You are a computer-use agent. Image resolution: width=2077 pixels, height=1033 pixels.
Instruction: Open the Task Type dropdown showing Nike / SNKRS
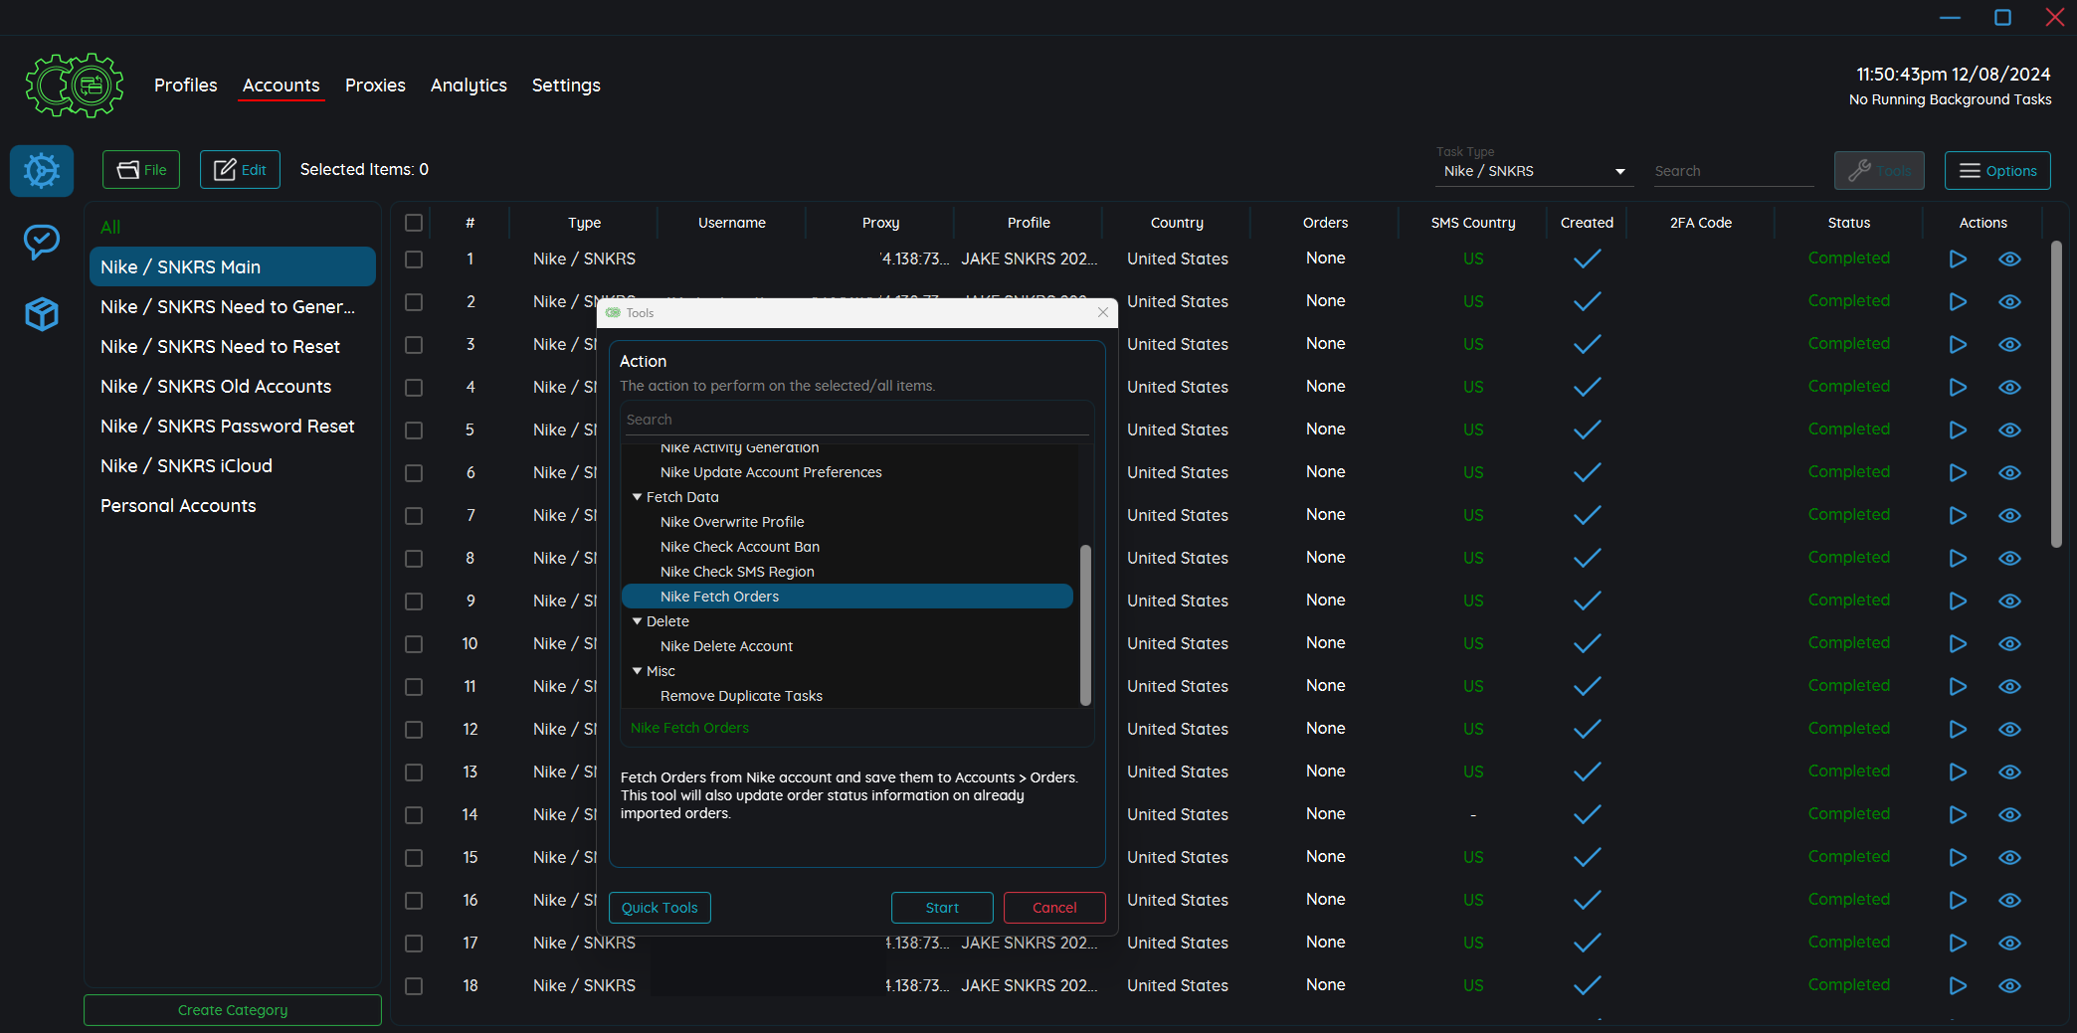(x=1533, y=172)
